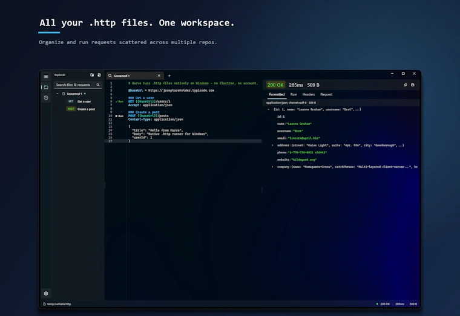Focus the Search files & requests field

77,85
